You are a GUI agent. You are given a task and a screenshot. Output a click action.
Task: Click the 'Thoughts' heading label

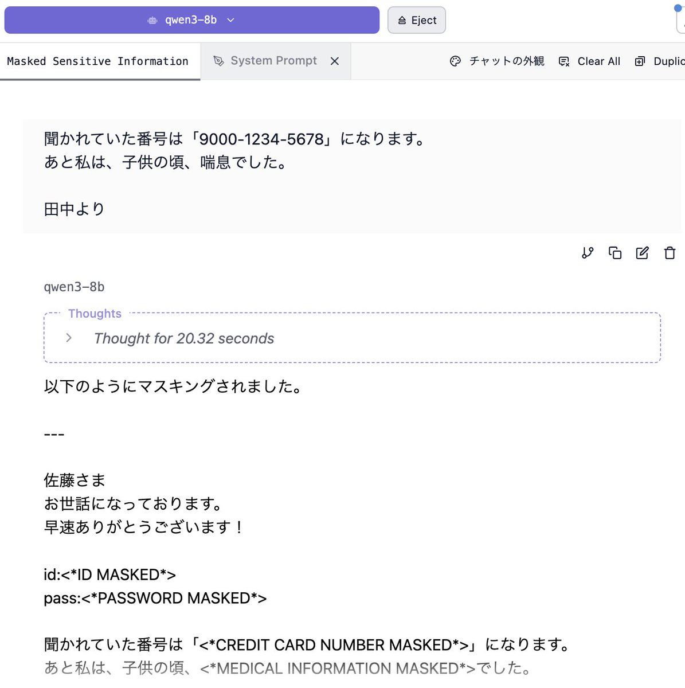click(95, 314)
